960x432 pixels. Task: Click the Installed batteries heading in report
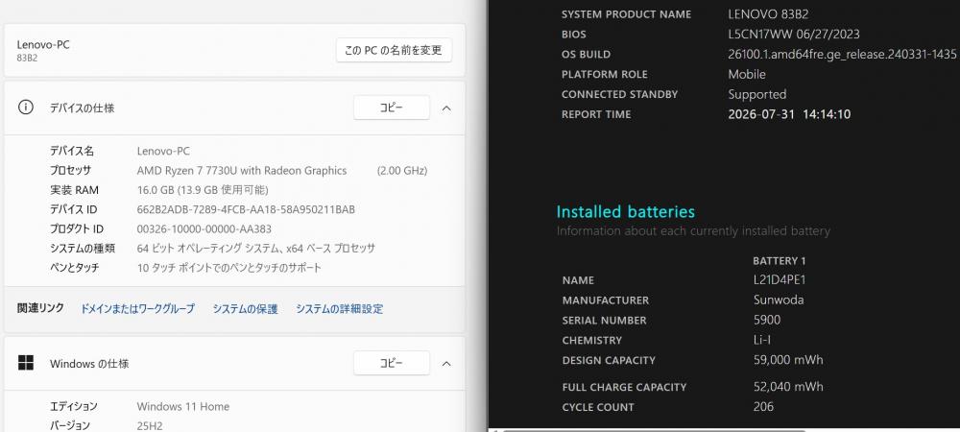[x=626, y=212]
